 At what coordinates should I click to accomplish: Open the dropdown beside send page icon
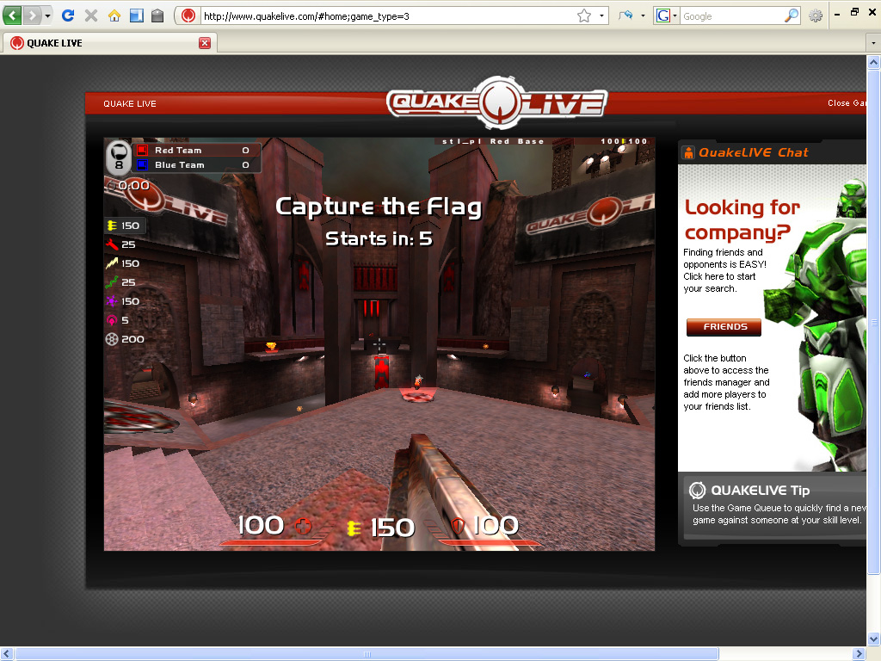643,15
